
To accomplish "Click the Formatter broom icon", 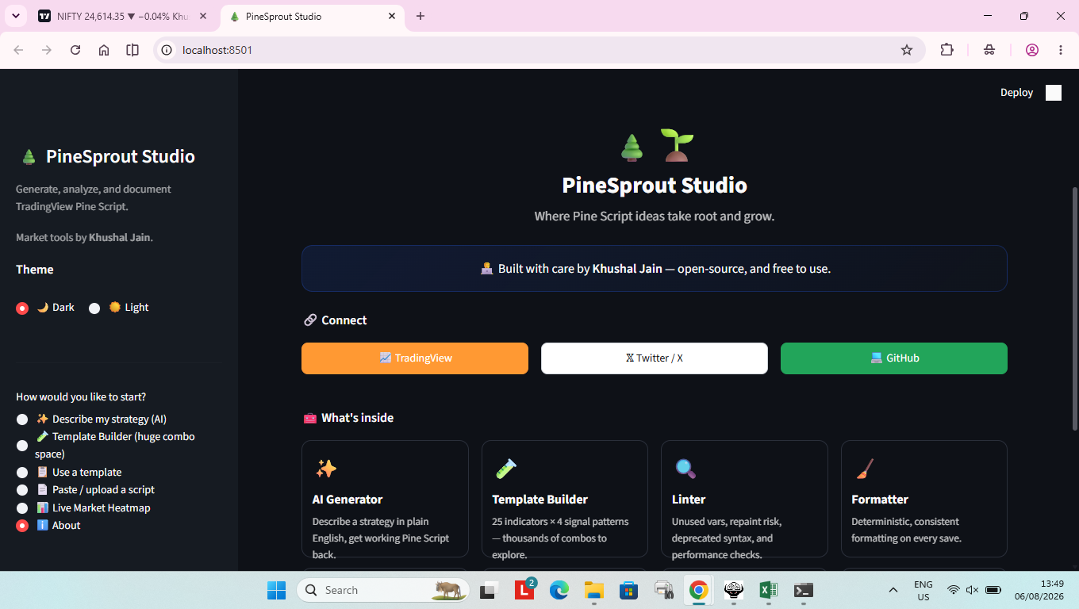I will (x=865, y=469).
